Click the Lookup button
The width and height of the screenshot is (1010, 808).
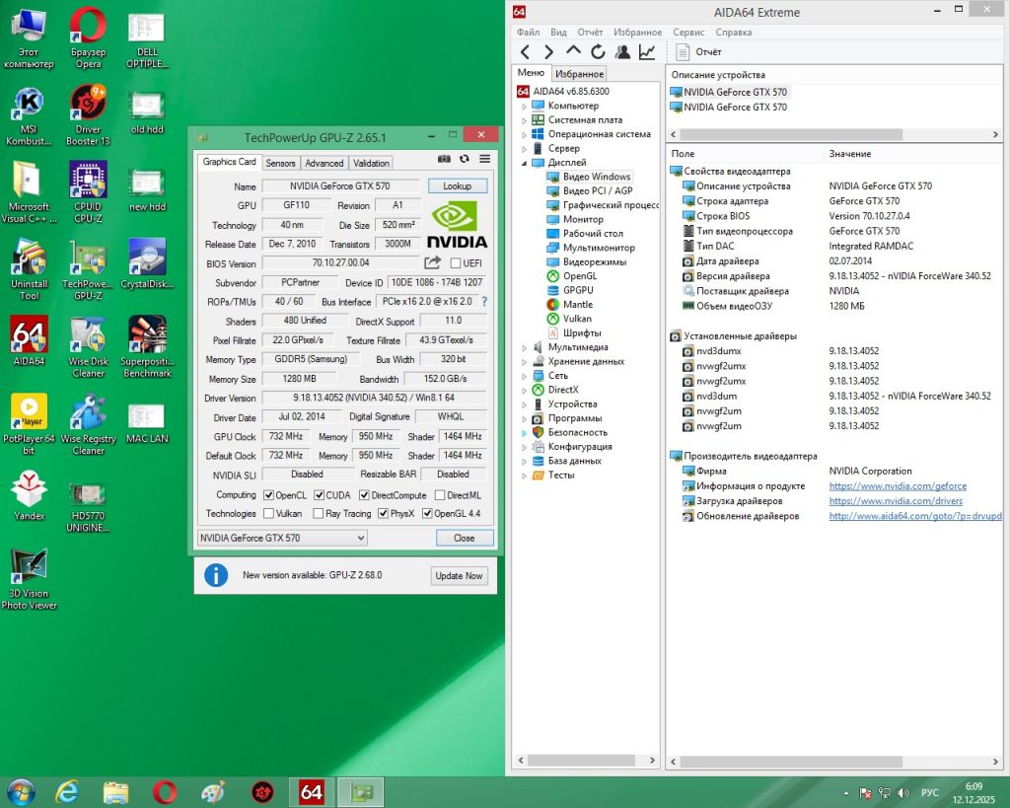pyautogui.click(x=458, y=186)
